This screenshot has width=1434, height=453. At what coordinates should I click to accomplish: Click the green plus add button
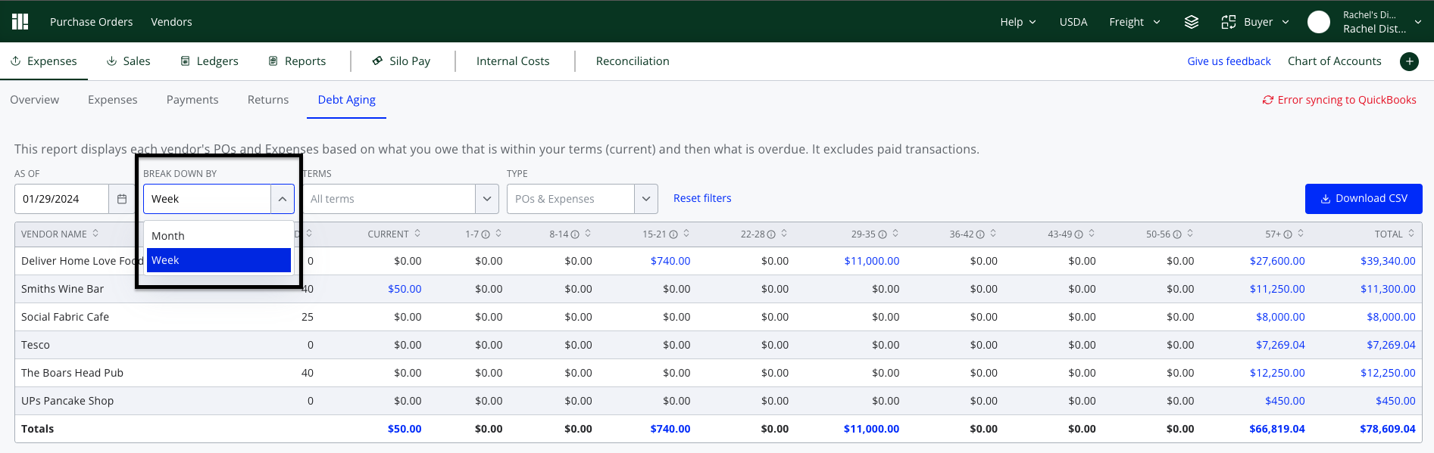(x=1409, y=61)
